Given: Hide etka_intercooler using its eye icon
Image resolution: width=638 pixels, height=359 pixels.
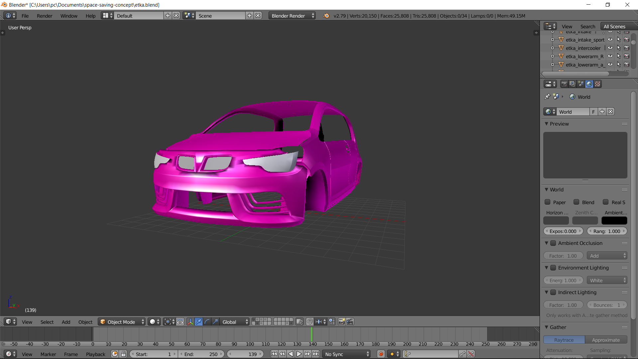Looking at the screenshot, I should coord(610,48).
